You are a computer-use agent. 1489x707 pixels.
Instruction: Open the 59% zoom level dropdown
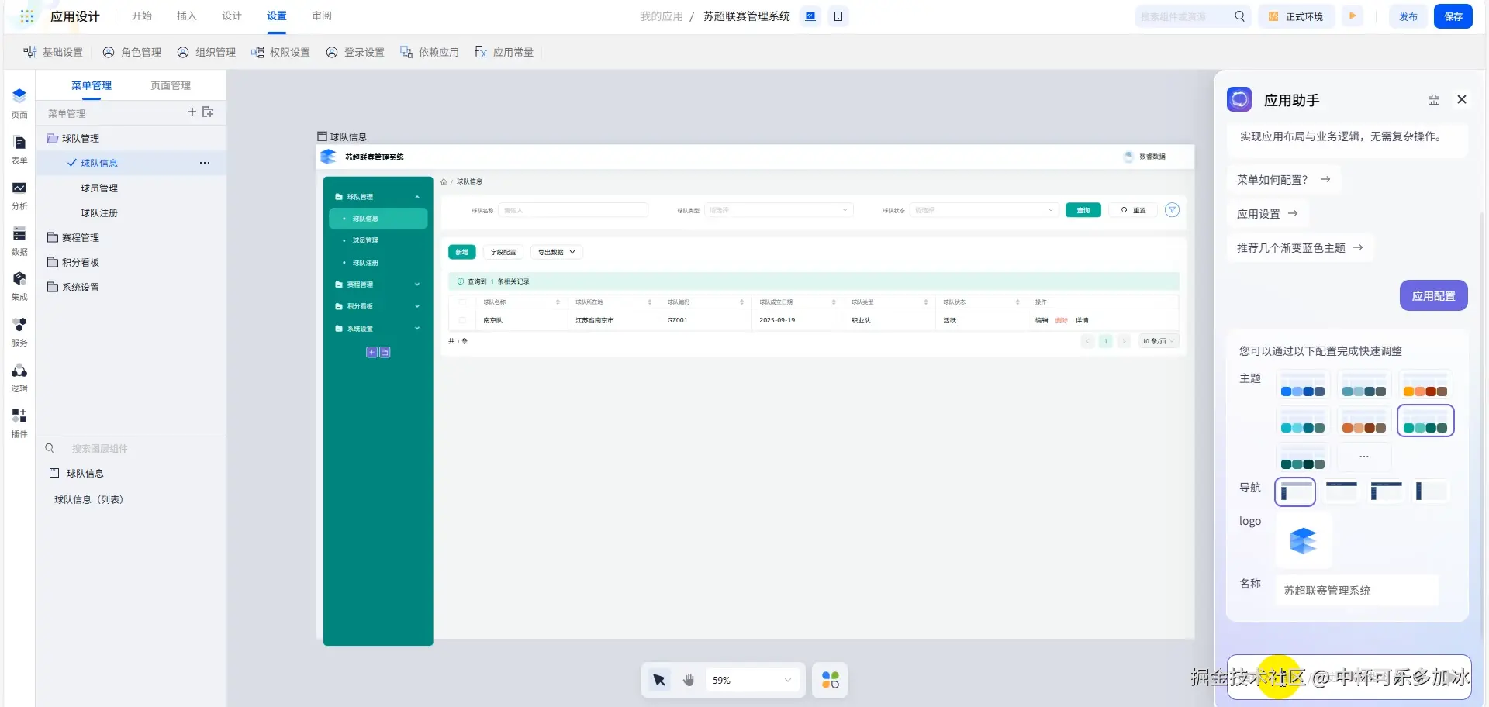click(x=751, y=680)
